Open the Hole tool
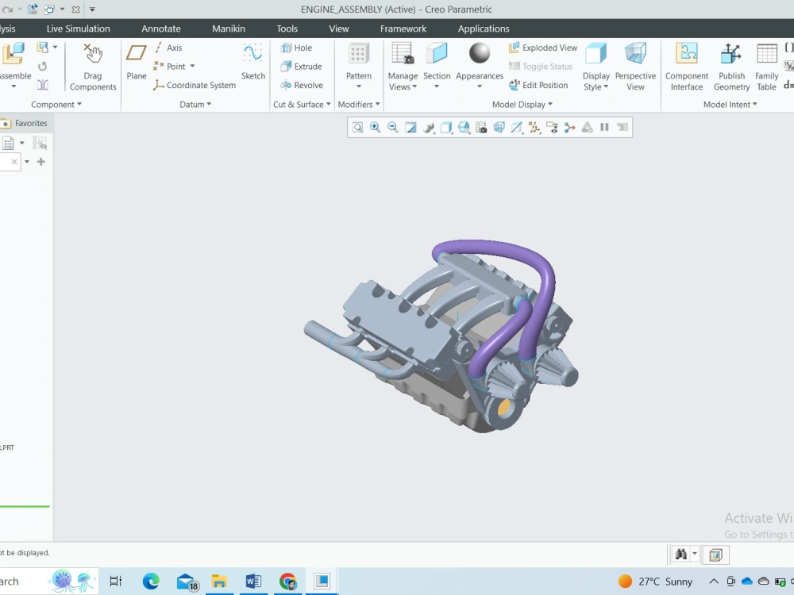The height and width of the screenshot is (595, 794). tap(300, 48)
